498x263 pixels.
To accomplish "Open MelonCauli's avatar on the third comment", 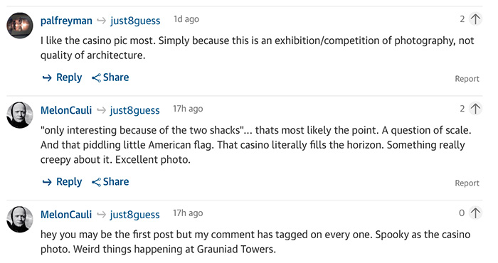I will click(20, 220).
